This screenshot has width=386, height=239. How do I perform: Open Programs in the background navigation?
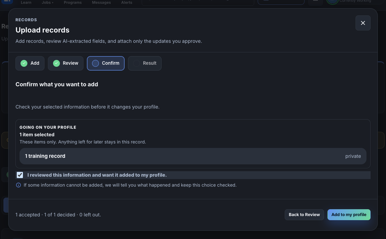click(x=73, y=2)
